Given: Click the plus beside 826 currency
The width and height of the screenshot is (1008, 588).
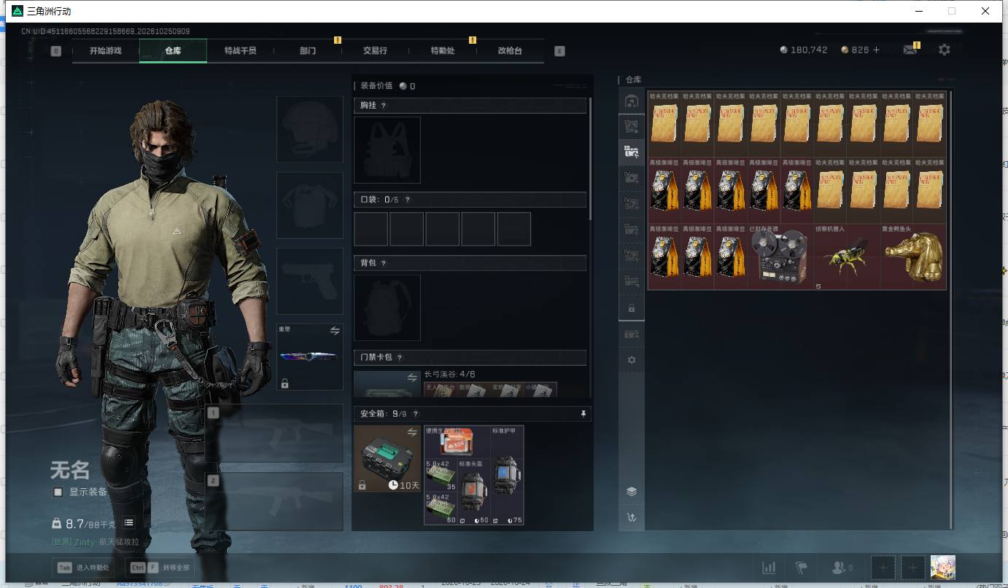Looking at the screenshot, I should point(876,50).
